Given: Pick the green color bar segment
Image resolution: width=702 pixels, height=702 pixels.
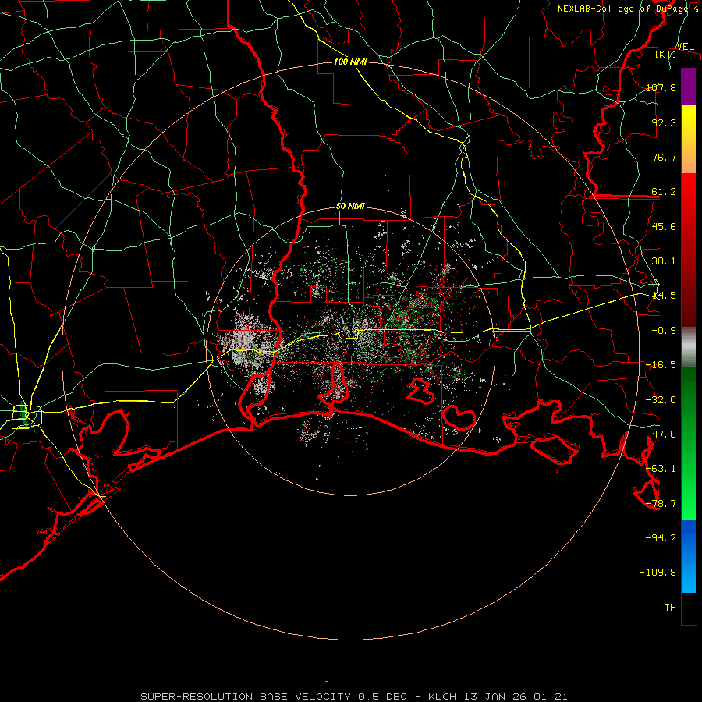Looking at the screenshot, I should click(x=689, y=443).
